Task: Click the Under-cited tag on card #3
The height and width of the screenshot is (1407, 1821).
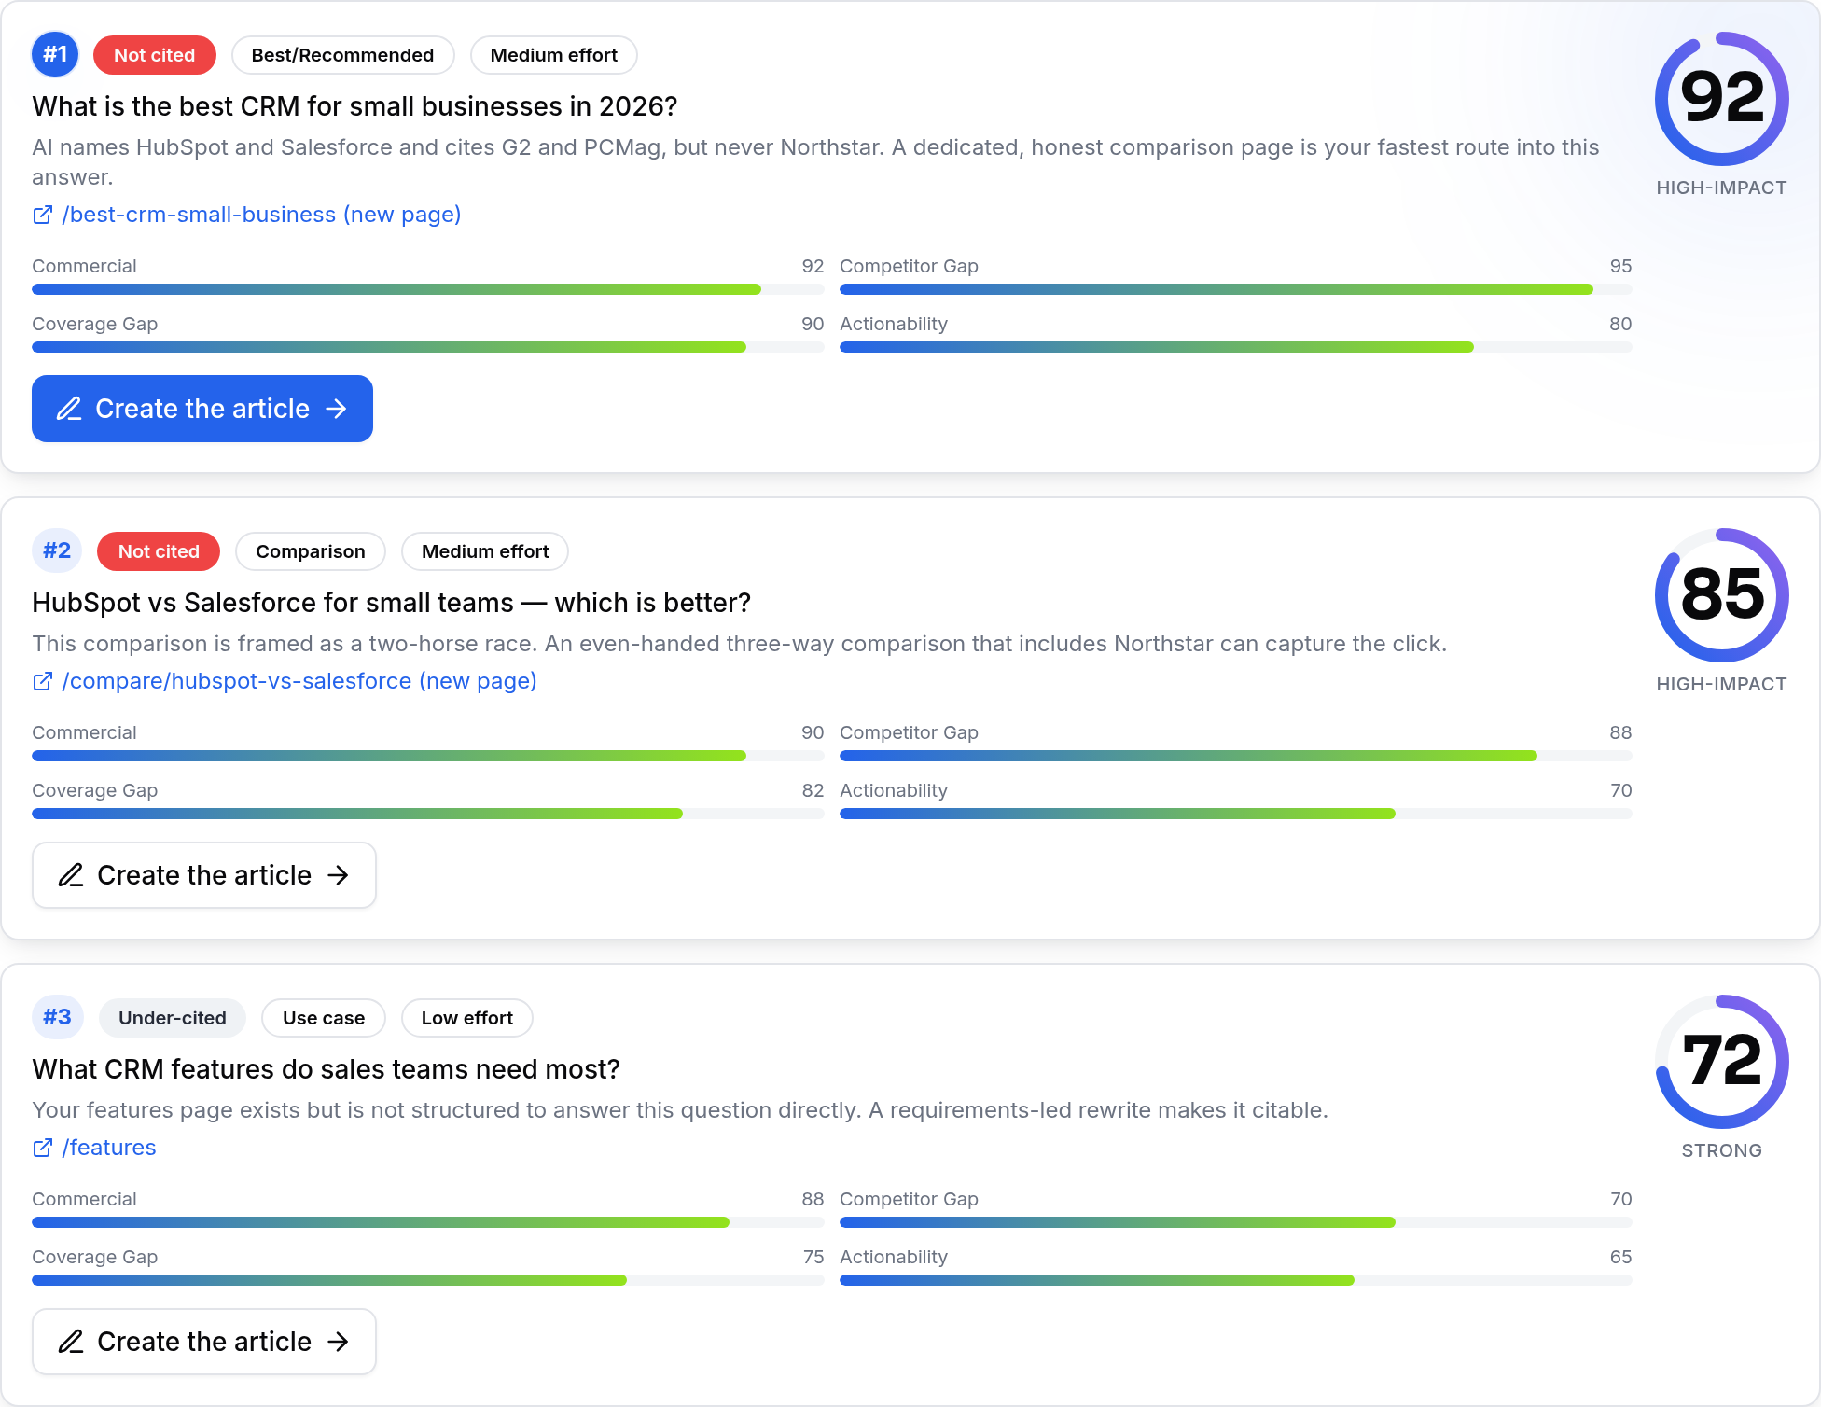Action: pos(173,1018)
